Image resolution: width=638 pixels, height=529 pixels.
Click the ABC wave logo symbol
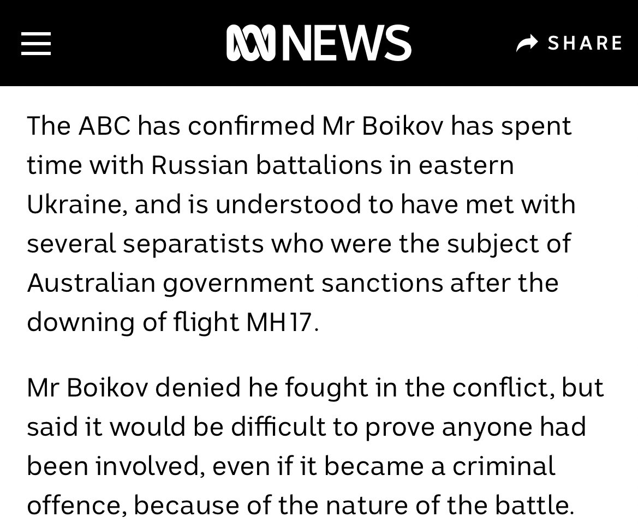(251, 43)
